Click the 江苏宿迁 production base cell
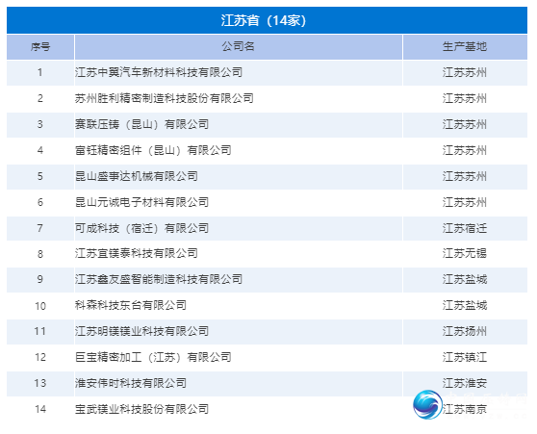This screenshot has height=434, width=537. click(x=465, y=228)
